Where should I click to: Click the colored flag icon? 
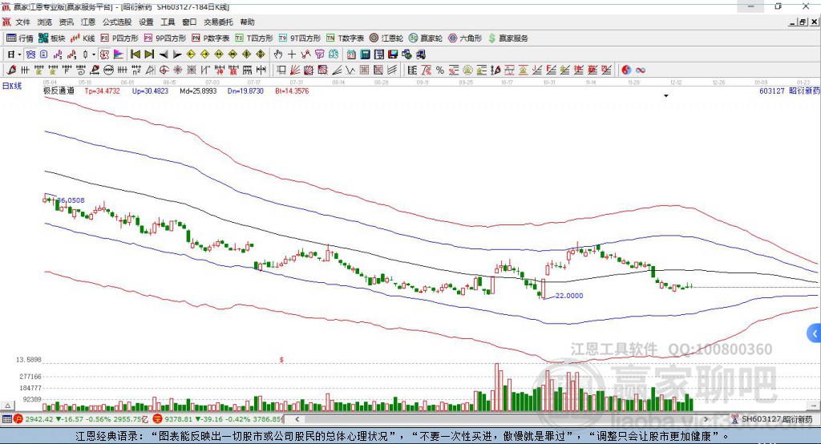pyautogui.click(x=119, y=54)
